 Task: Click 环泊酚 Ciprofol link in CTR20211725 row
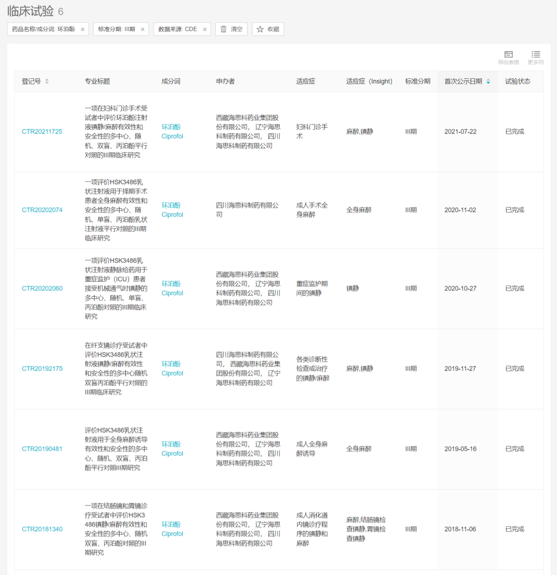point(172,132)
